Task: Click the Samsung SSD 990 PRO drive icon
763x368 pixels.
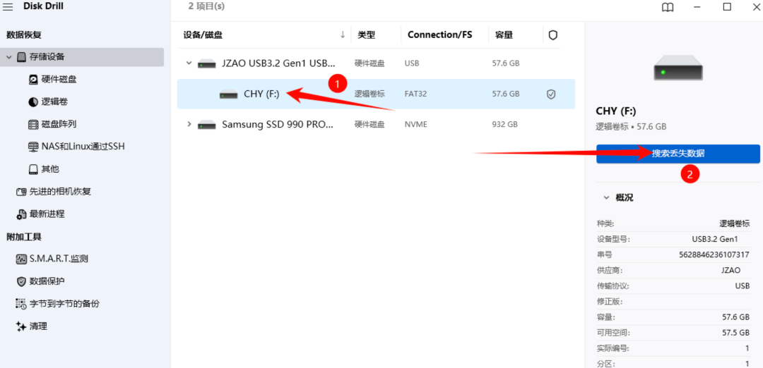Action: [207, 125]
